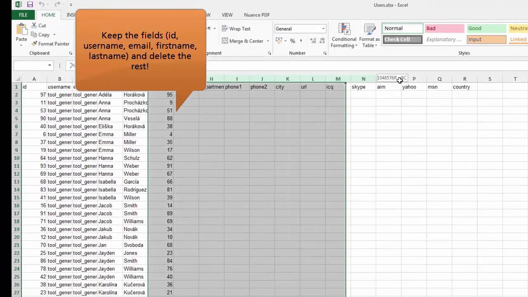
Task: Select row 27 header
Action: [x=17, y=292]
